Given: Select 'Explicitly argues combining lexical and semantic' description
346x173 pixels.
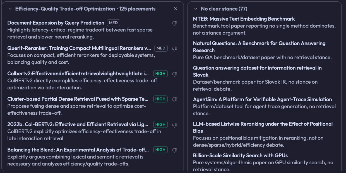Looking at the screenshot, I should [x=75, y=160].
